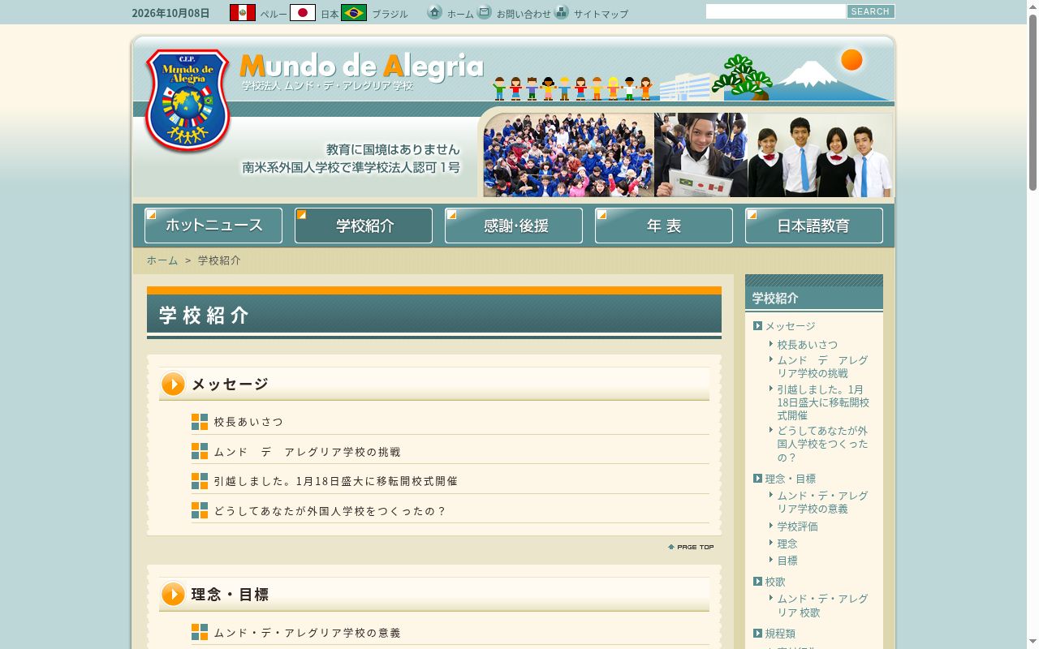Click the Brazil flag icon
The width and height of the screenshot is (1039, 649).
click(x=354, y=13)
